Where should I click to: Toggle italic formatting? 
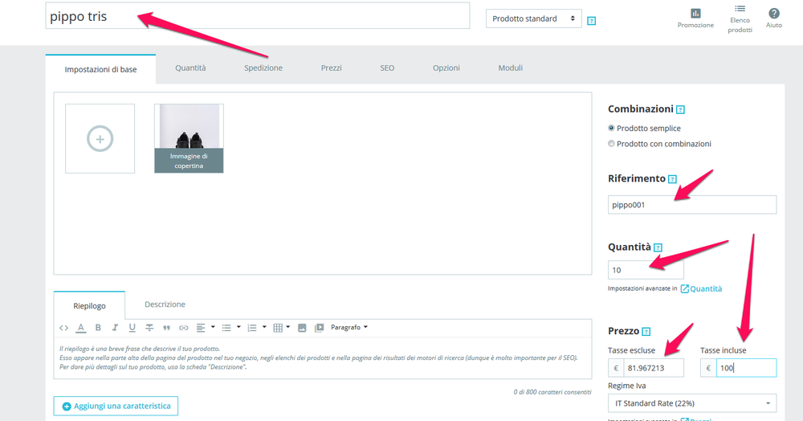(x=115, y=328)
